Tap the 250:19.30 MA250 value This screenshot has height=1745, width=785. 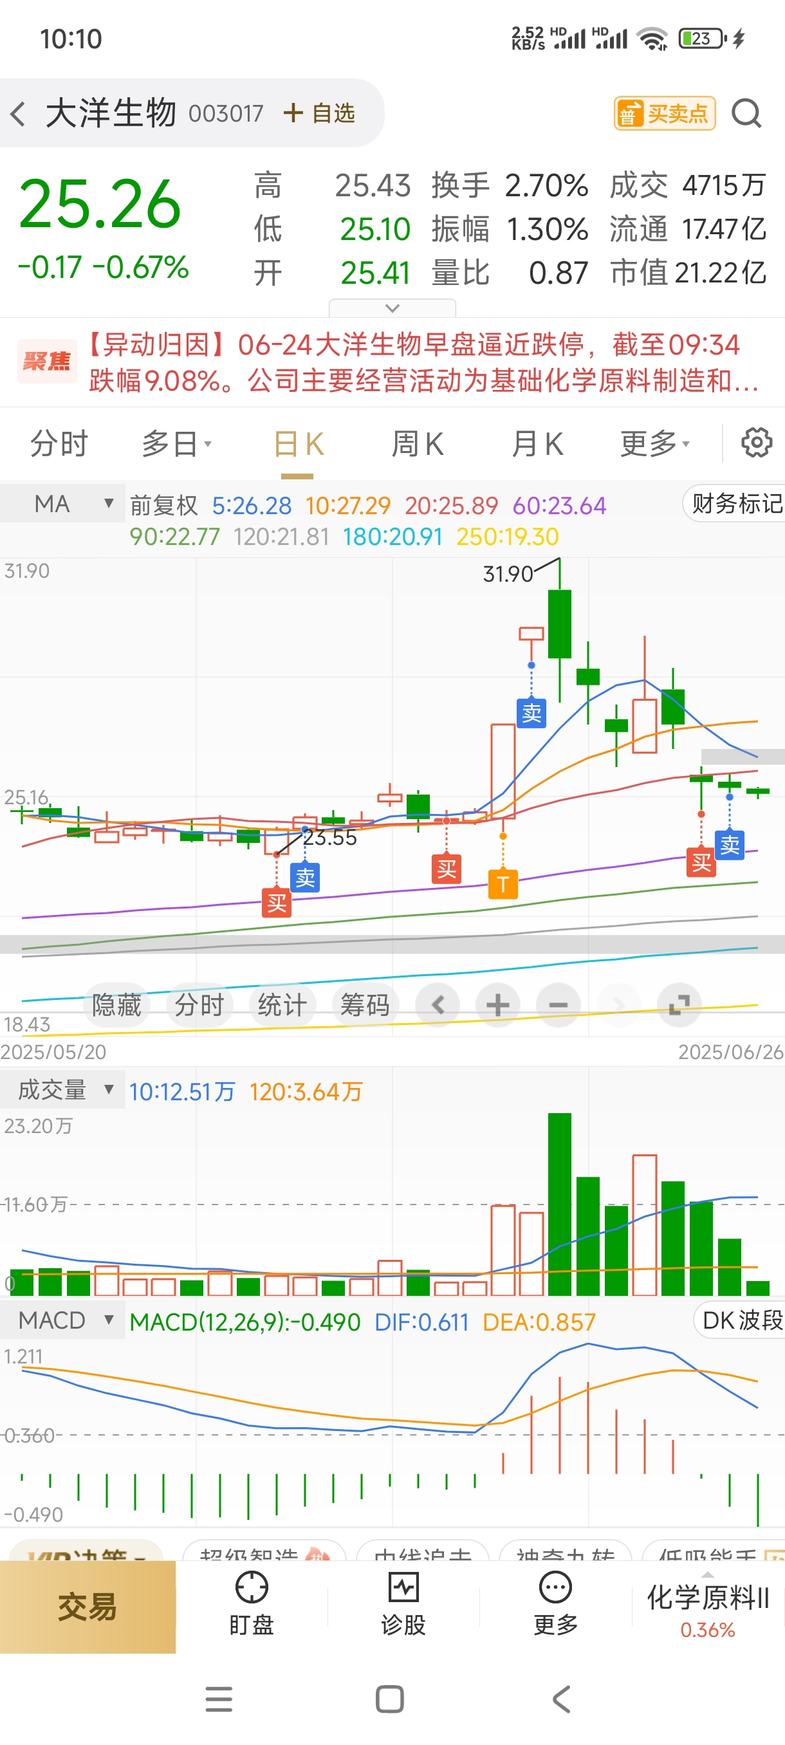pyautogui.click(x=507, y=537)
